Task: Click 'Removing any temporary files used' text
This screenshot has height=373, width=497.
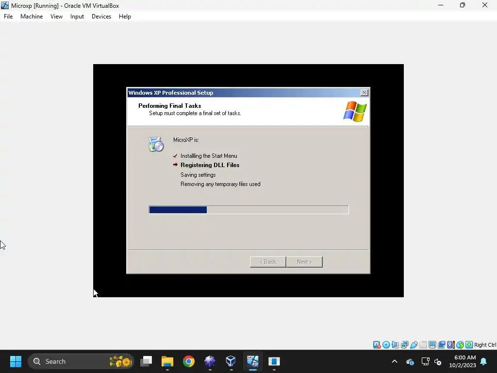Action: click(x=221, y=184)
